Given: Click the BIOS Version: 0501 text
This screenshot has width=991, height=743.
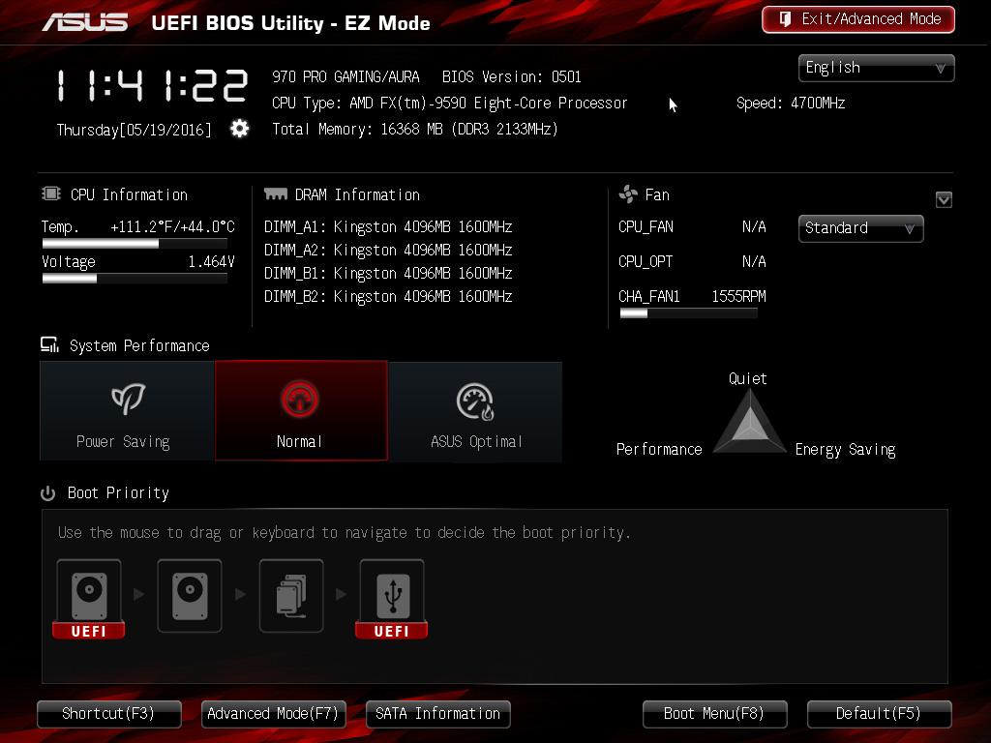Looking at the screenshot, I should 512,77.
